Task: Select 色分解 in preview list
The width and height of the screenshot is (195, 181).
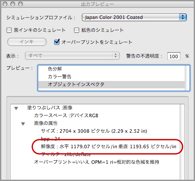Action: pos(111,69)
